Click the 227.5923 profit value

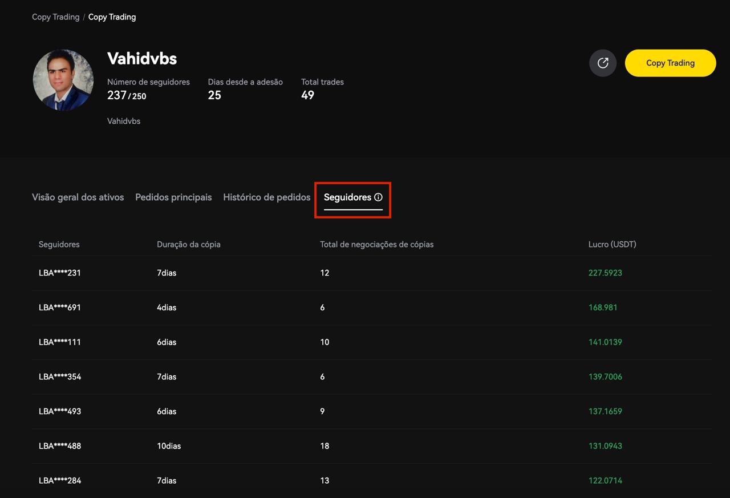point(605,273)
